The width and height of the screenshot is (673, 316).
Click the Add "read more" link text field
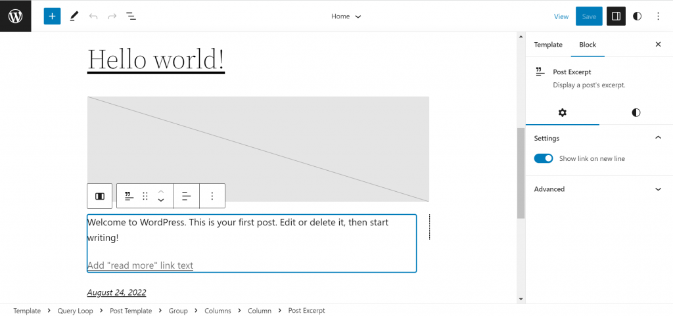[x=140, y=265]
